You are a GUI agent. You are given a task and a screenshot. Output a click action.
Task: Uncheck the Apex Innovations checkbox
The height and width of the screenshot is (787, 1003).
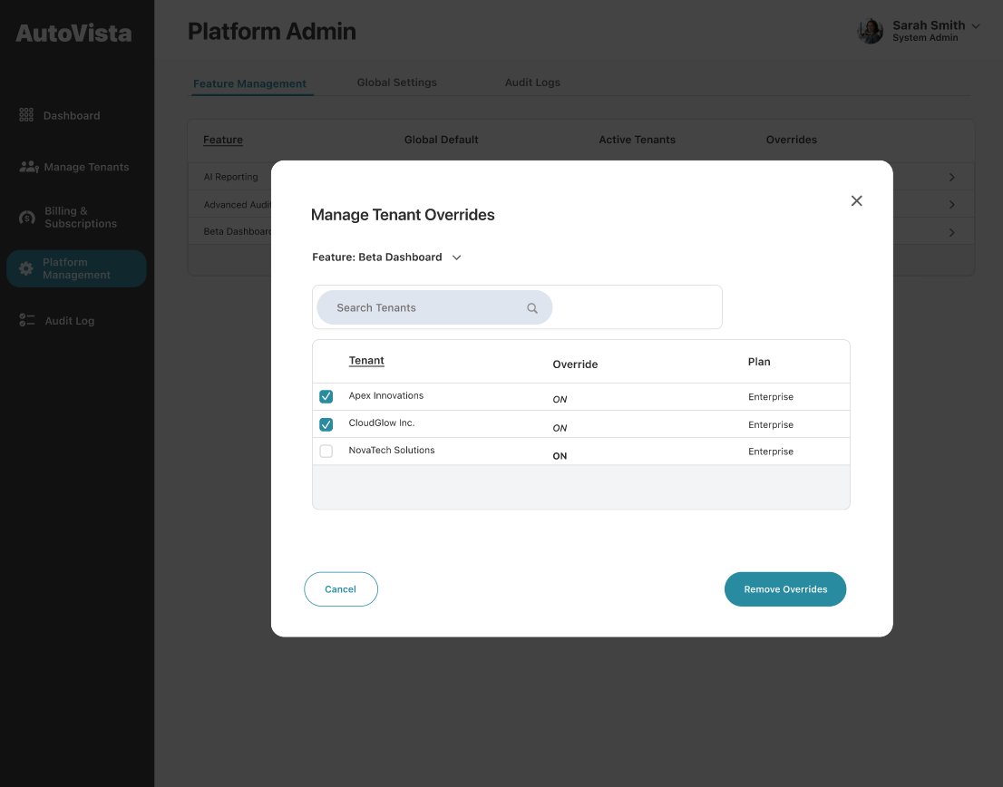pos(326,396)
